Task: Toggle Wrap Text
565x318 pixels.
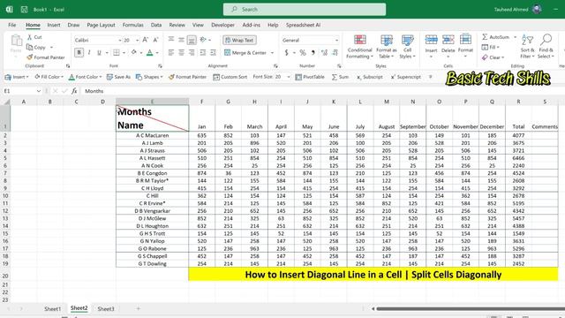Action: coord(239,40)
